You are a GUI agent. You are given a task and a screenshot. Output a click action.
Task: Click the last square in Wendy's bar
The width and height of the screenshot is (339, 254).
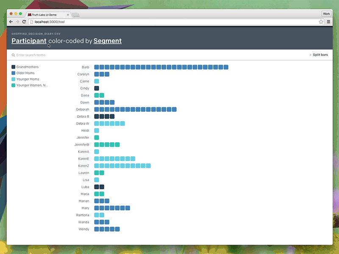pos(117,229)
